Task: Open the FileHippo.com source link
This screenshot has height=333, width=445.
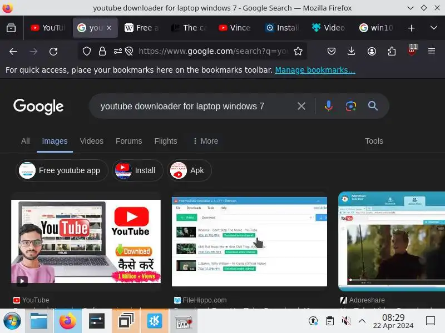Action: point(200,300)
